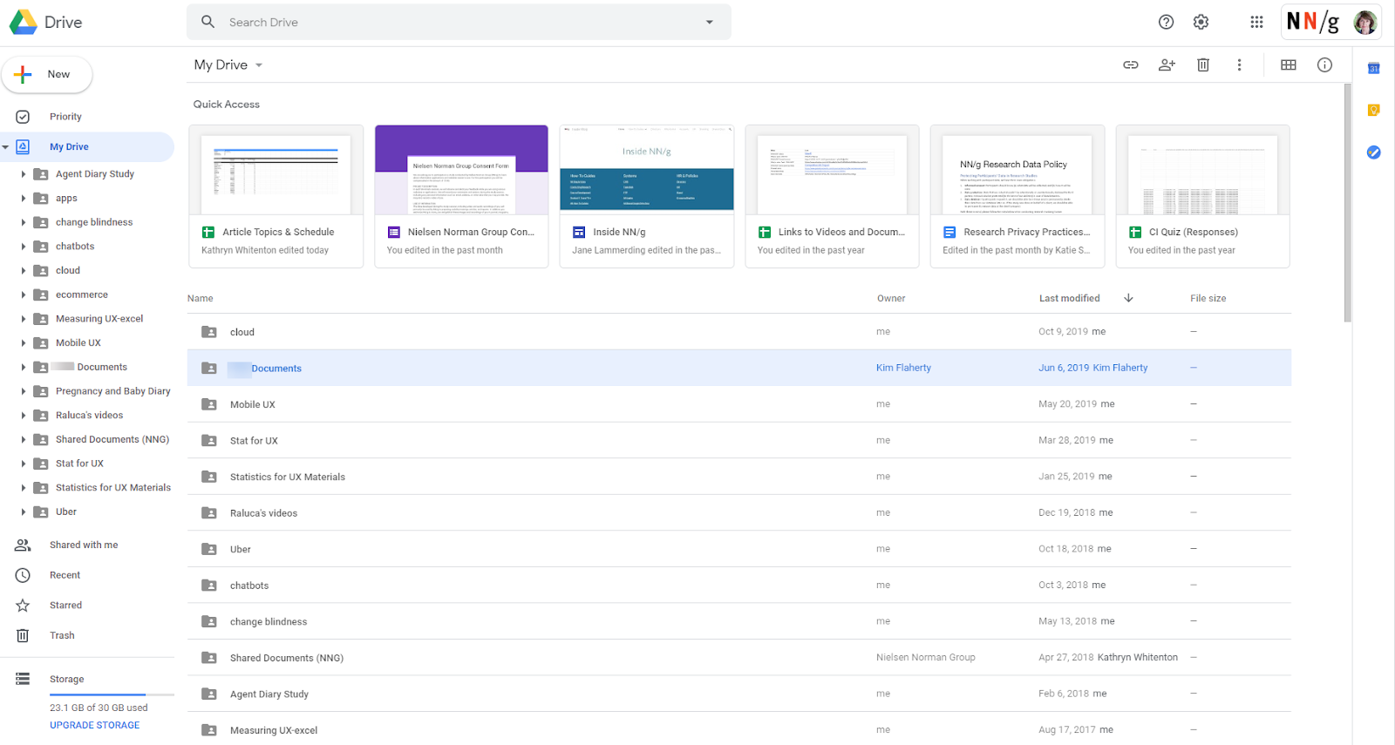The width and height of the screenshot is (1395, 745).
Task: View details info icon
Action: tap(1324, 64)
